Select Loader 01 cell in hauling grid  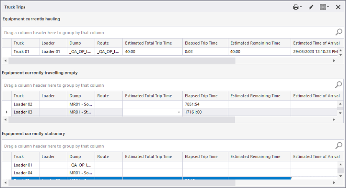[x=53, y=52]
